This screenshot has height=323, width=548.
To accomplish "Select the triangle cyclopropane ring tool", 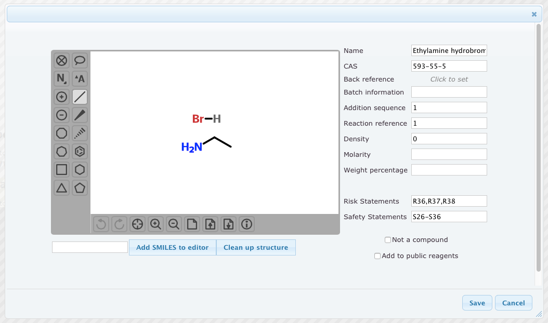I will click(x=61, y=188).
